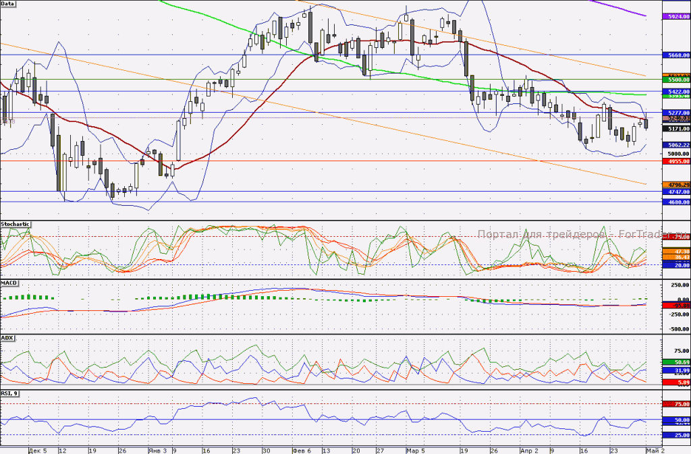
Task: Click the Мар 5 date axis label
Action: (x=416, y=451)
